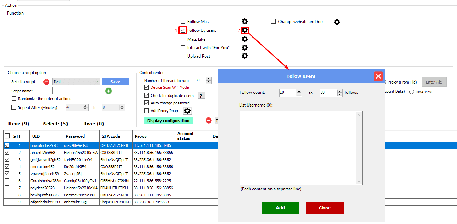Click question mark help for duplicate users
This screenshot has height=224, width=457.
coord(201,96)
